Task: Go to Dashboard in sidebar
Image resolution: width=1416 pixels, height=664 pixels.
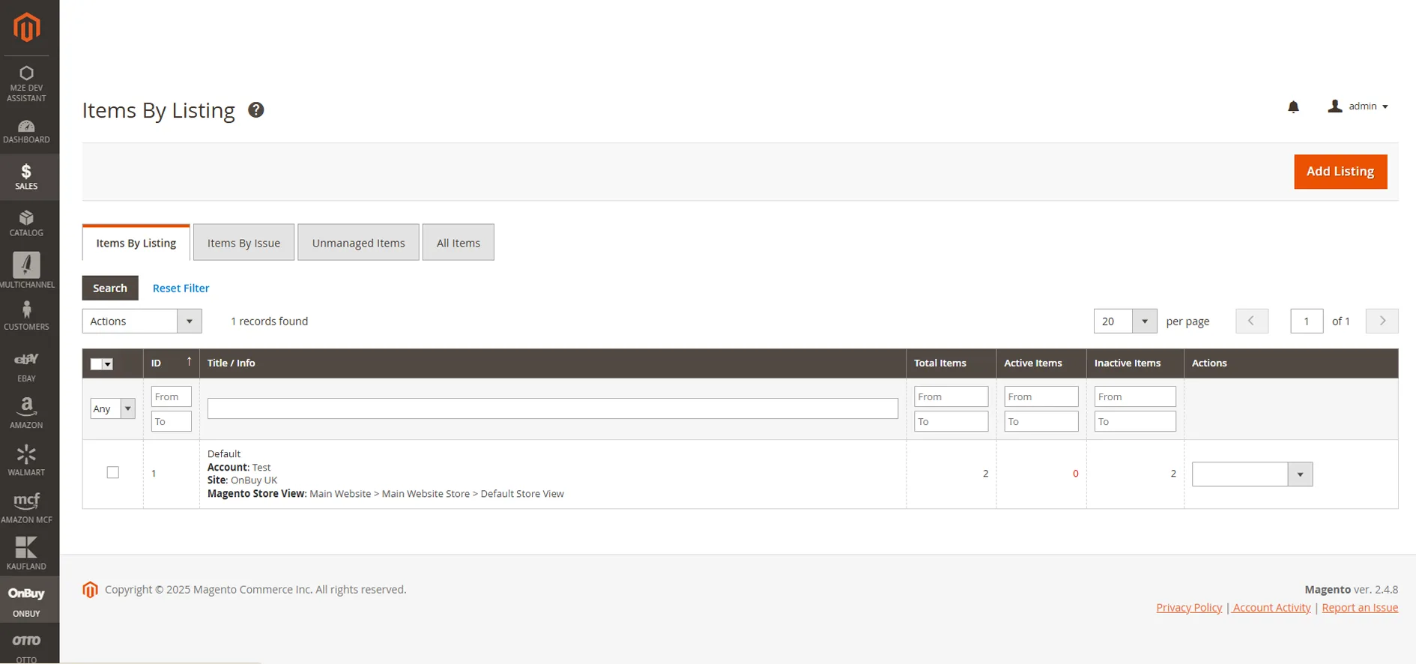Action: [x=27, y=131]
